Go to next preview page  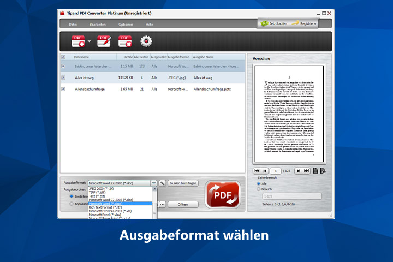pyautogui.click(x=298, y=171)
